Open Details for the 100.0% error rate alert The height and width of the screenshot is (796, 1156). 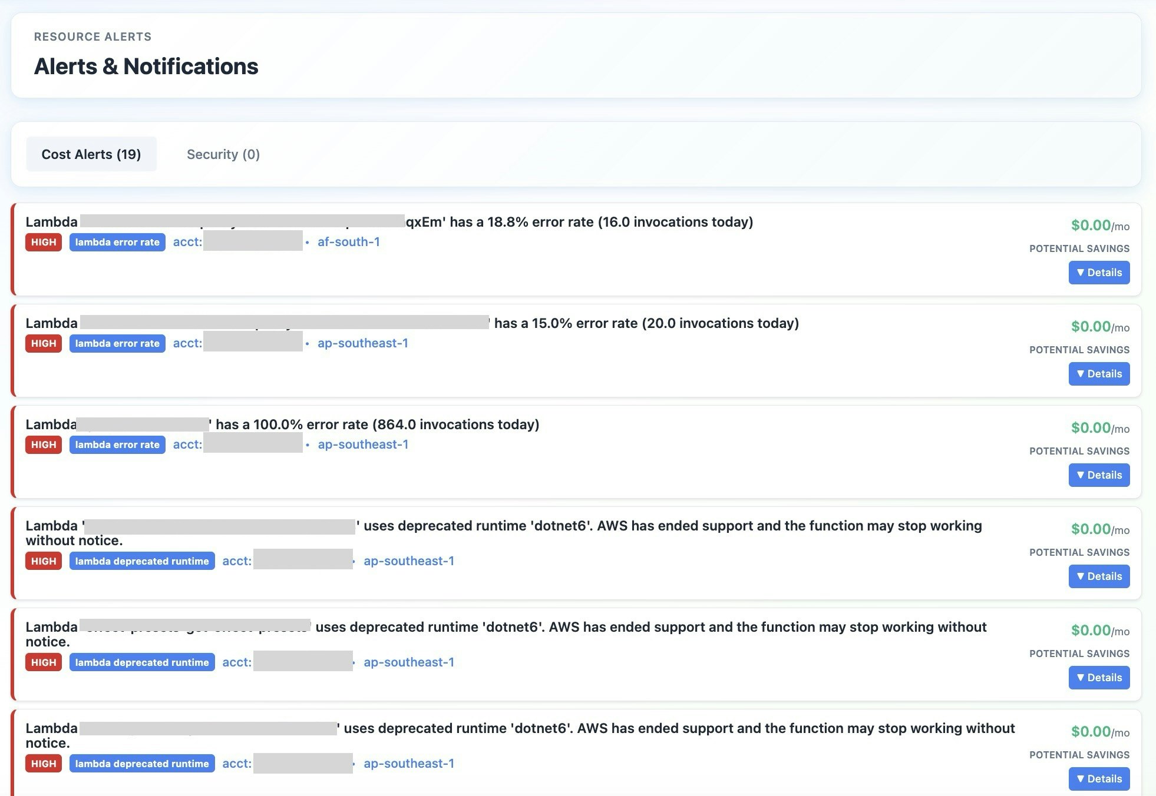pyautogui.click(x=1099, y=475)
